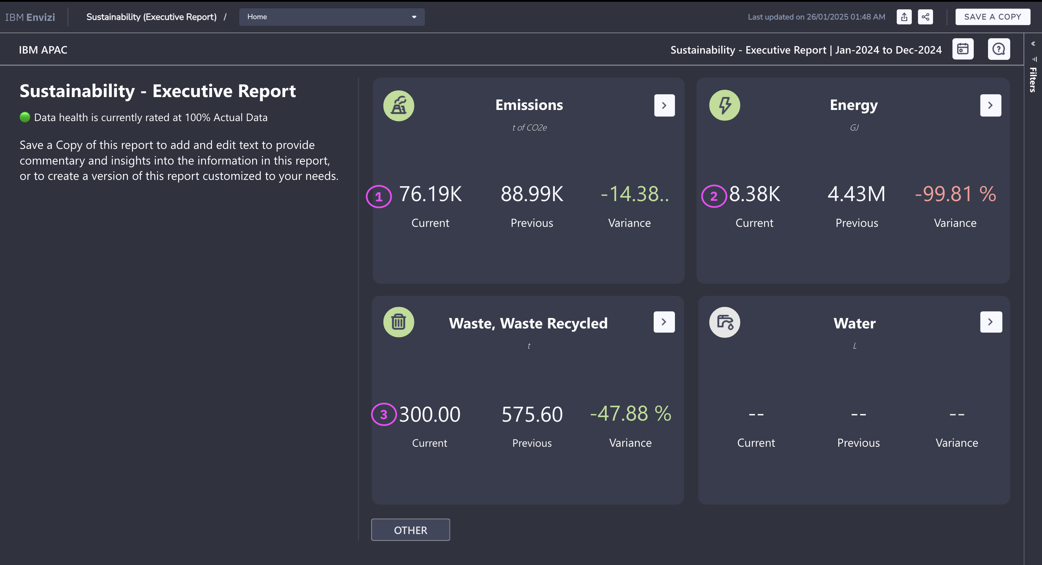
Task: Click the Water faucet icon
Action: 724,322
